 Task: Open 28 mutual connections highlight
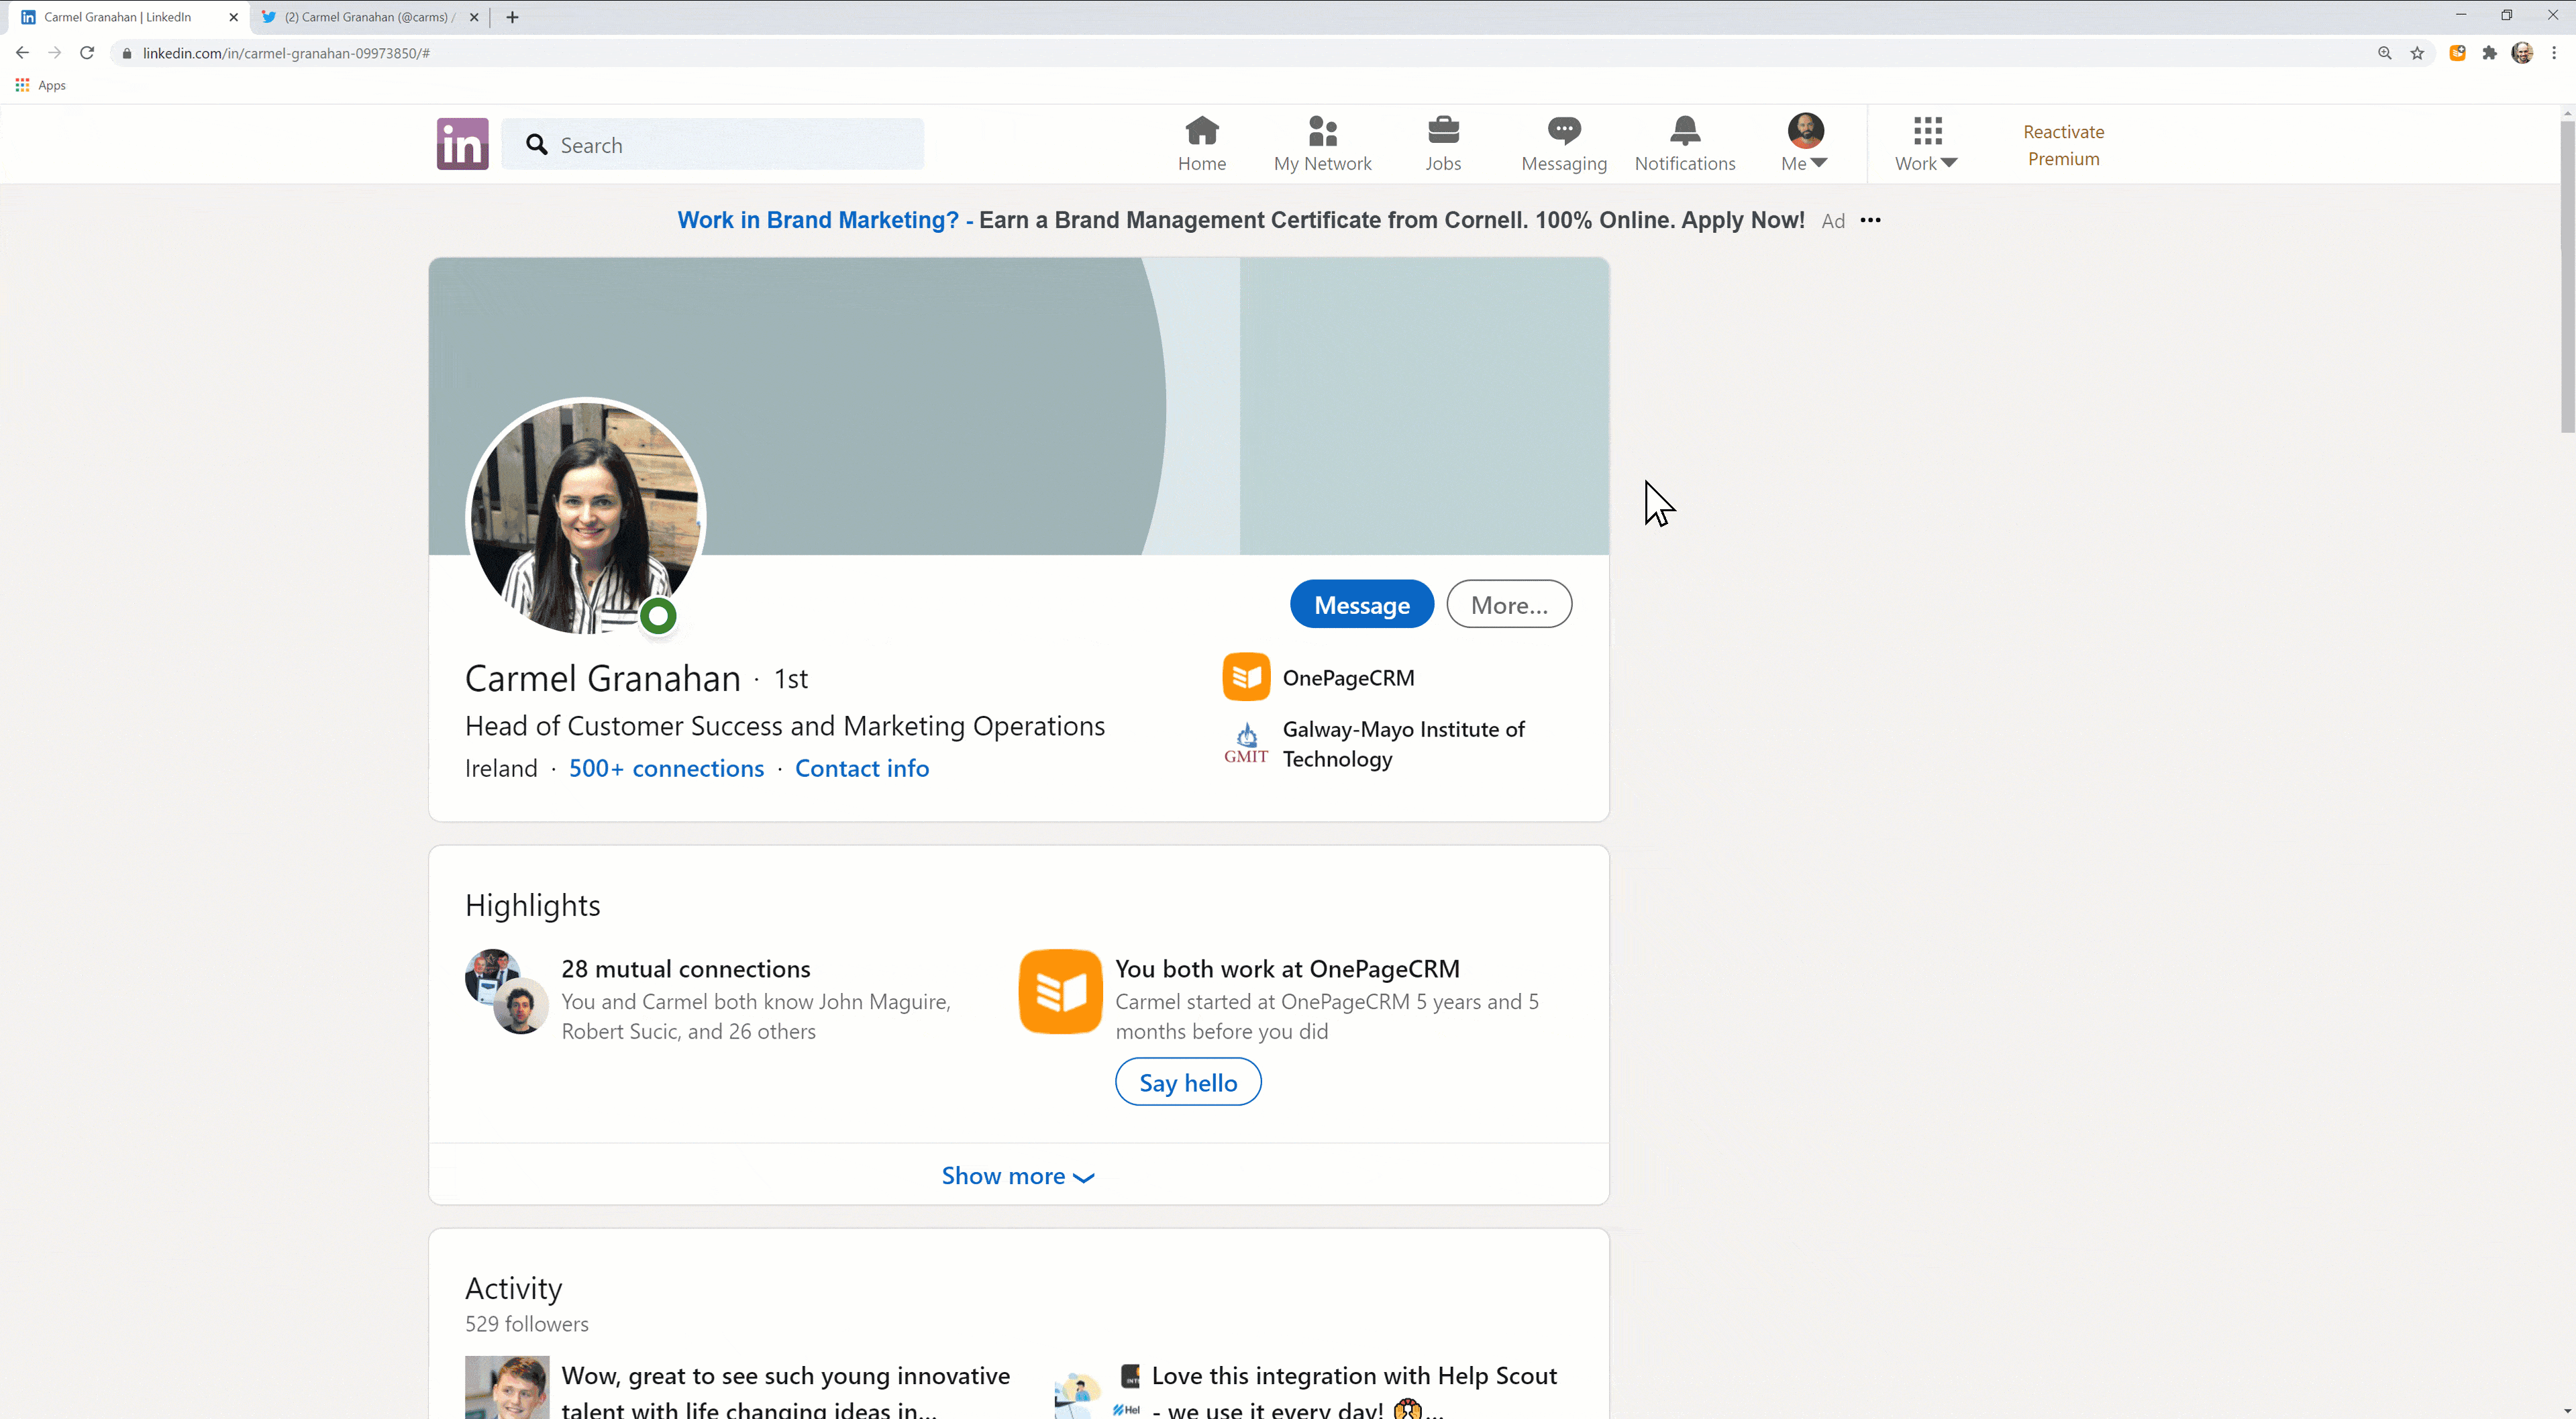pyautogui.click(x=685, y=969)
